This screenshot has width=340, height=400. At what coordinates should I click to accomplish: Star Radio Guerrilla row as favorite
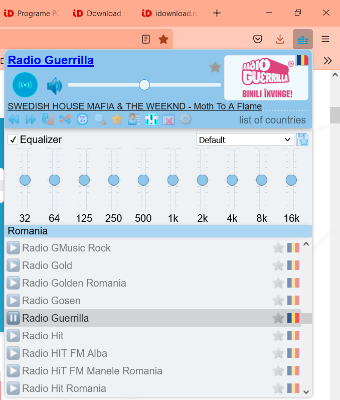click(278, 318)
